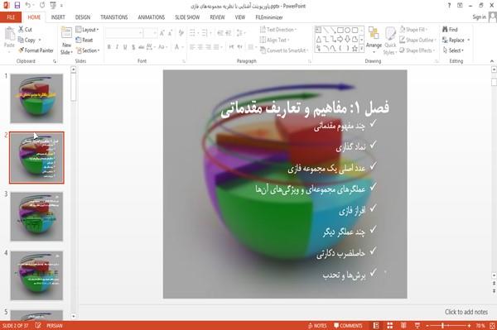Screen dimensions: 497x330
Task: Select slide 3 thumbnail
Action: click(x=36, y=217)
